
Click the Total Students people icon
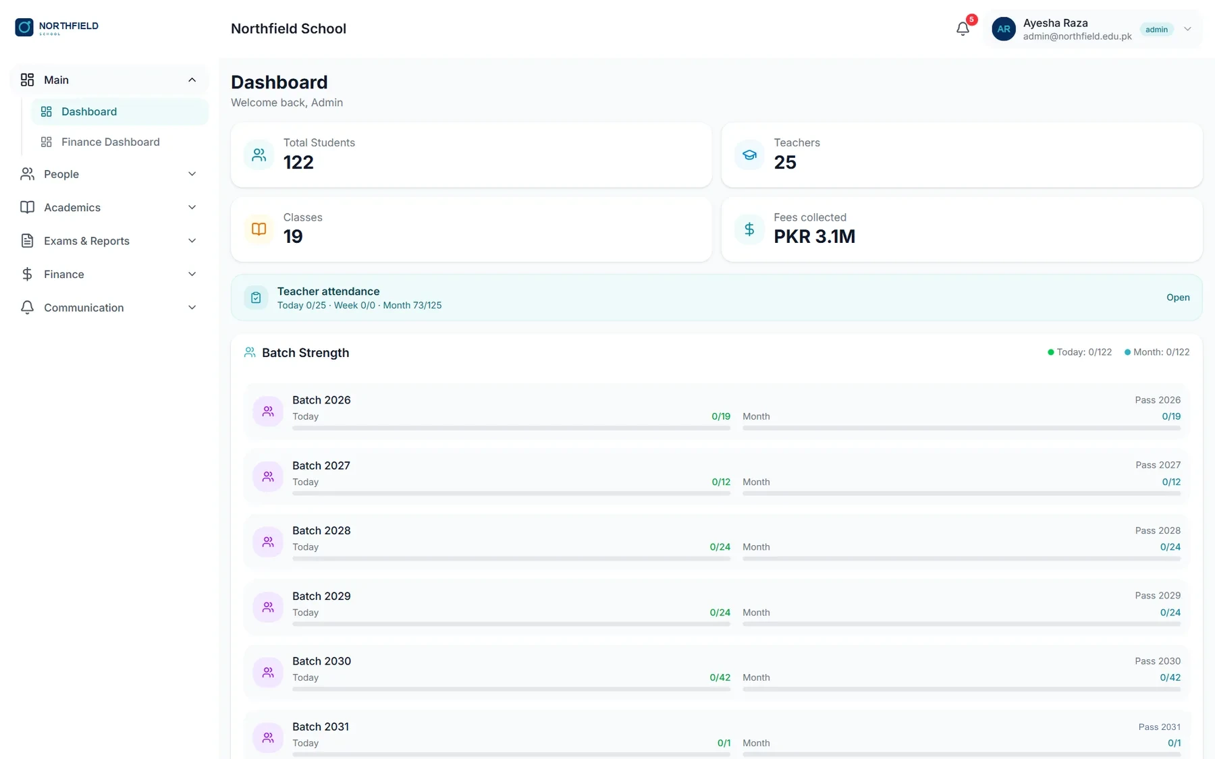tap(259, 155)
